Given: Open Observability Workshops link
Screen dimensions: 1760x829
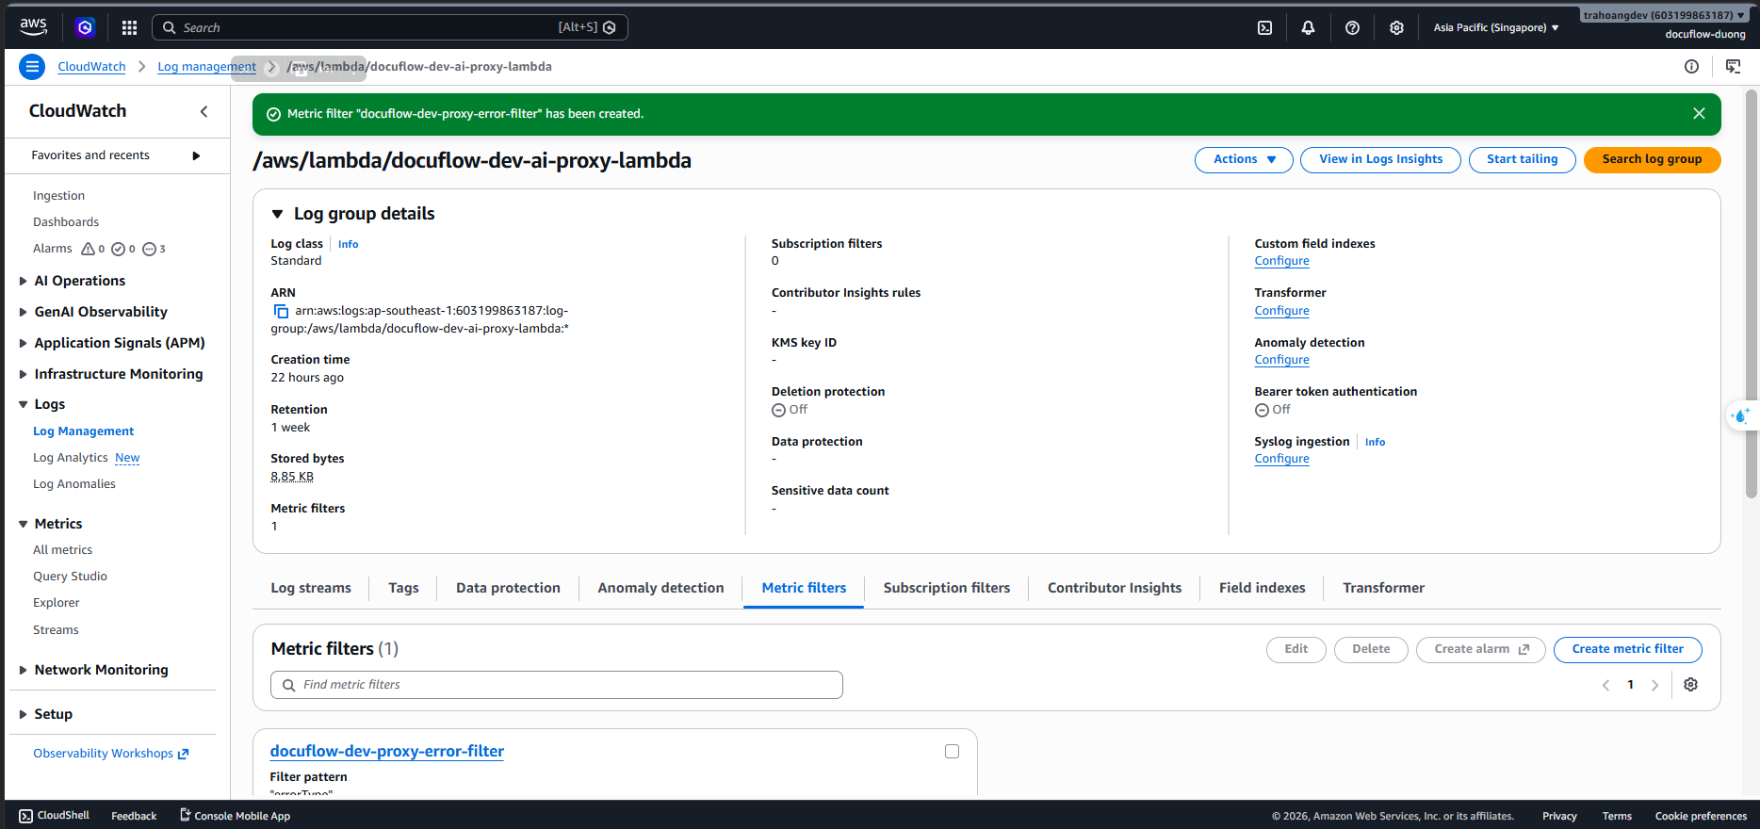Looking at the screenshot, I should (x=111, y=754).
